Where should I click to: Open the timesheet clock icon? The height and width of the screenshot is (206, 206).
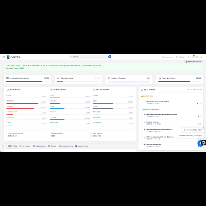pyautogui.click(x=197, y=57)
